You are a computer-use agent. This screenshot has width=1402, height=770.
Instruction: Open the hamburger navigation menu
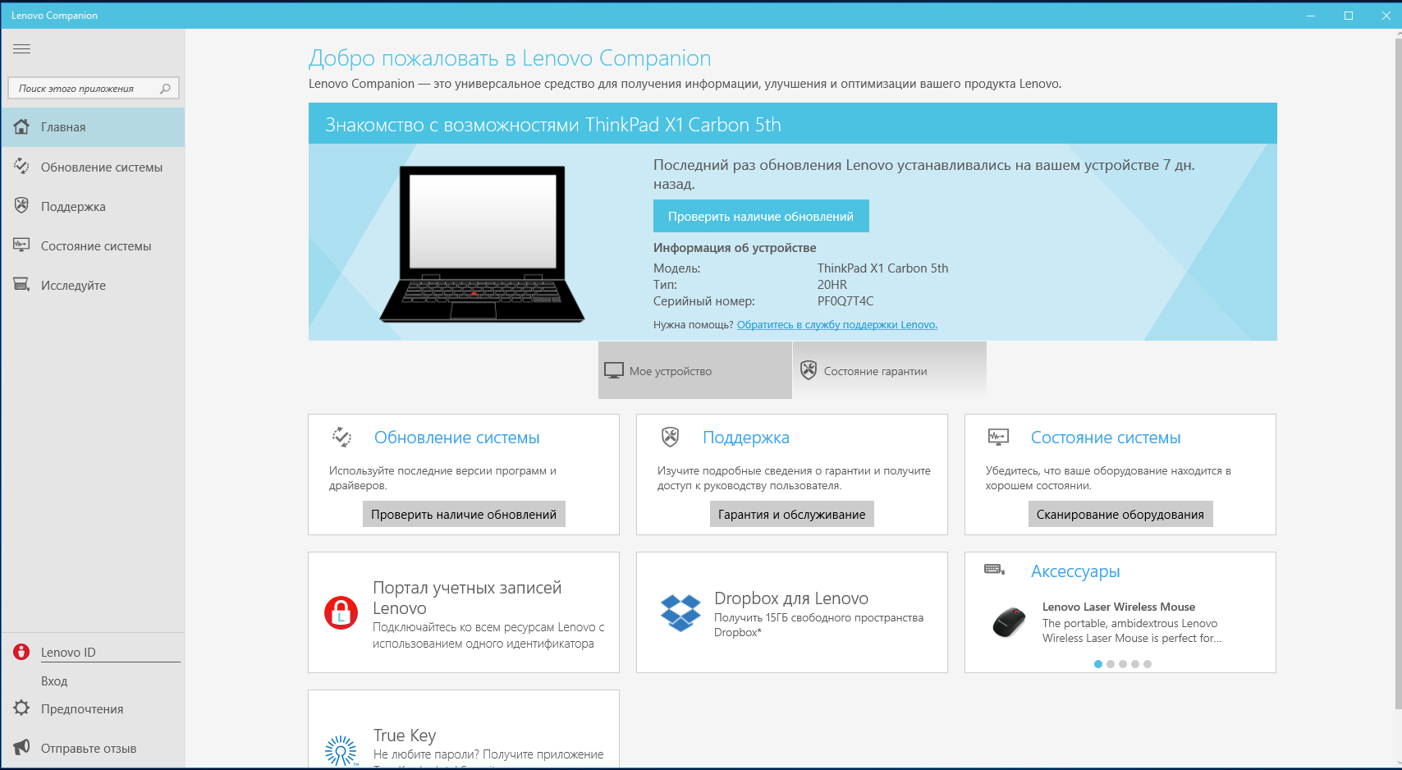tap(21, 49)
